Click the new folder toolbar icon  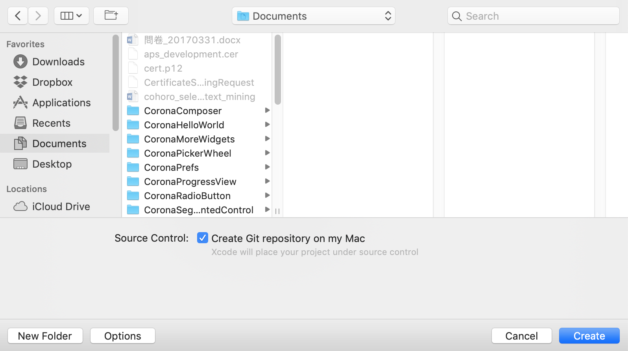(x=111, y=16)
